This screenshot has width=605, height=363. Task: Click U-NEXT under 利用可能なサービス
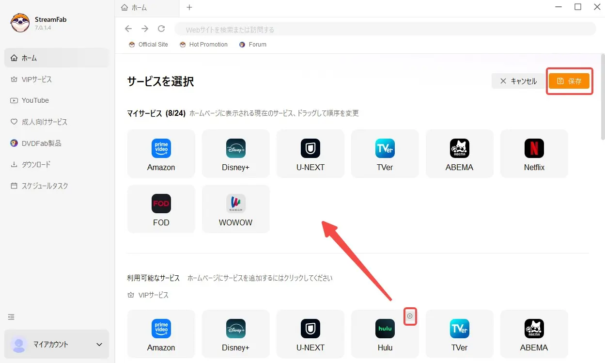click(310, 334)
